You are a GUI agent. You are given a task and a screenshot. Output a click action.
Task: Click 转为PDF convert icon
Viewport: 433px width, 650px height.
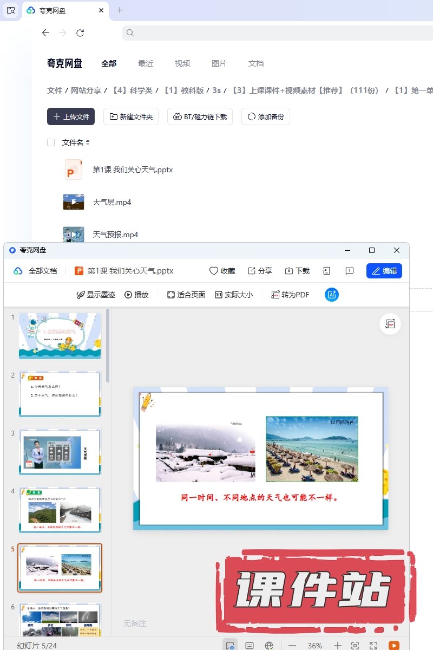click(290, 295)
